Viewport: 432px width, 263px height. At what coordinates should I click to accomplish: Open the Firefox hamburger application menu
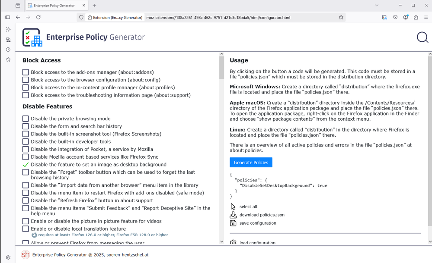pos(426,17)
